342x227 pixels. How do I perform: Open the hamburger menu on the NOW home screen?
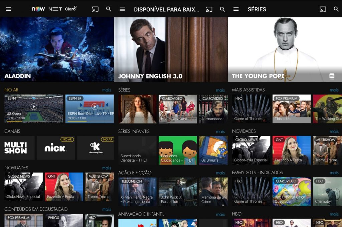8,9
